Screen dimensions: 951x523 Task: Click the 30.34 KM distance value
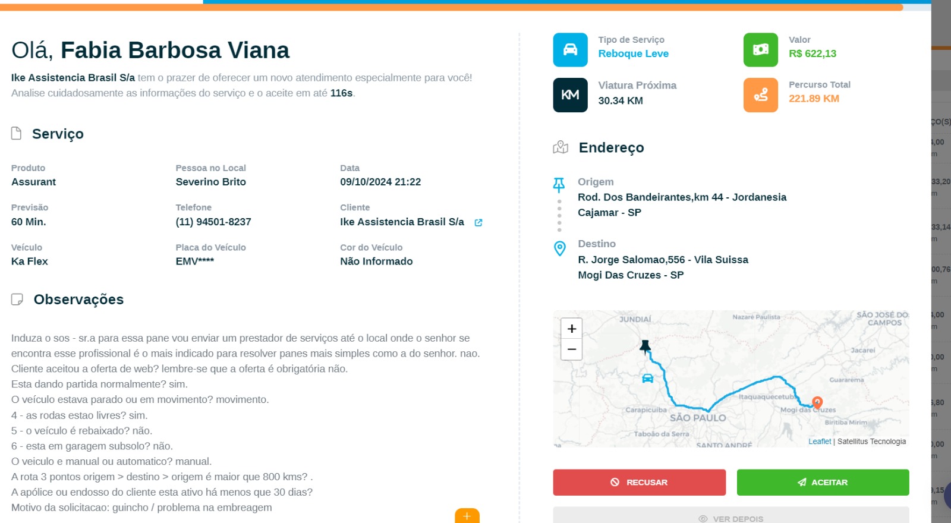(621, 100)
